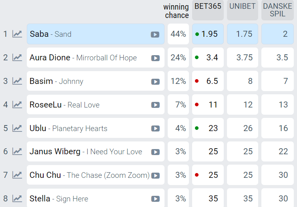297x207 pixels.
Task: Open the odds history chart for Saba
Action: pyautogui.click(x=17, y=34)
